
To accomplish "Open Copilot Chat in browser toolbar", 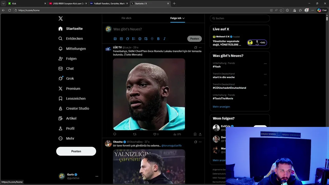I will pos(322,10).
